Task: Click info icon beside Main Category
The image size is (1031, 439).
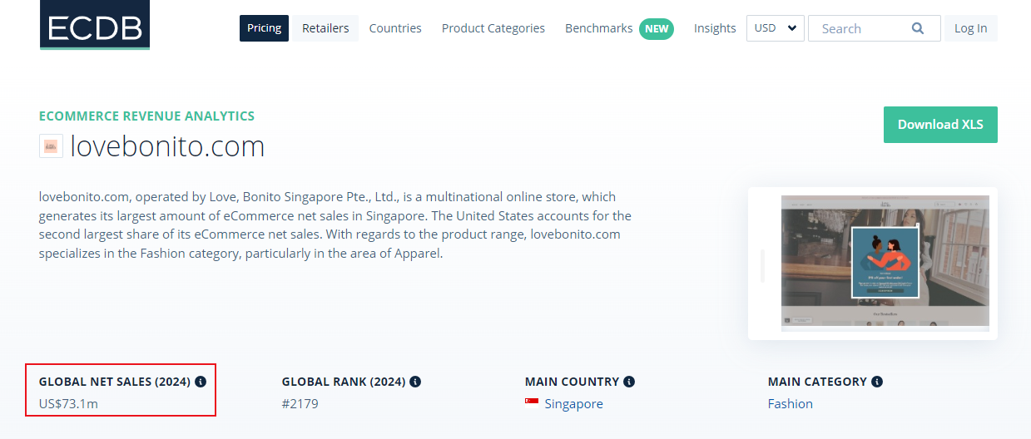Action: click(x=877, y=382)
